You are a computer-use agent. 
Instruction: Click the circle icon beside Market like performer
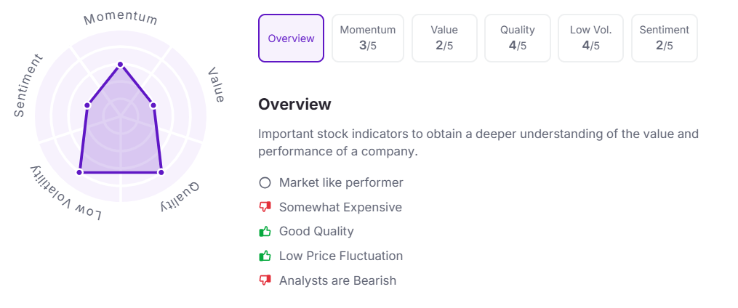(x=265, y=183)
